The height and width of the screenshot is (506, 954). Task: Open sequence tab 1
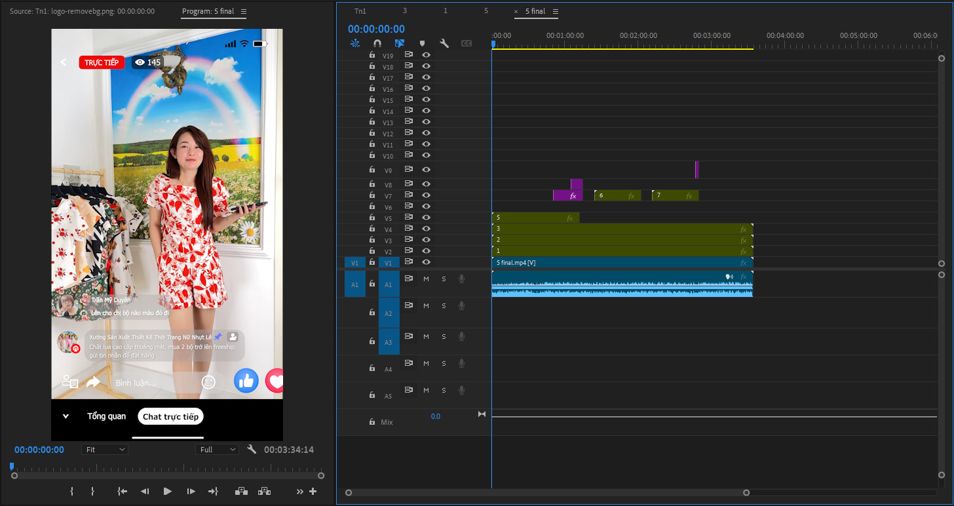tap(446, 11)
